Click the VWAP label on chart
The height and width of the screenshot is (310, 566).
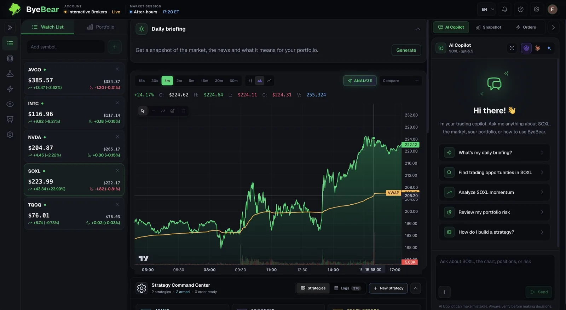(x=393, y=193)
